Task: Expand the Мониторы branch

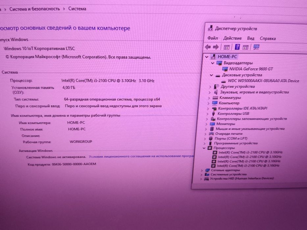Action: point(206,124)
